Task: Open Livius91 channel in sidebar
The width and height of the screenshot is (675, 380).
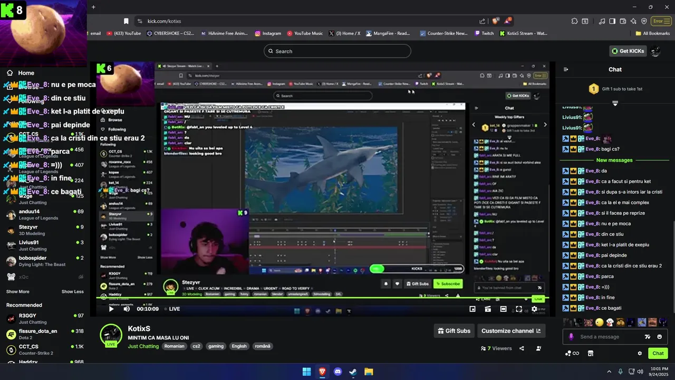Action: coord(44,245)
